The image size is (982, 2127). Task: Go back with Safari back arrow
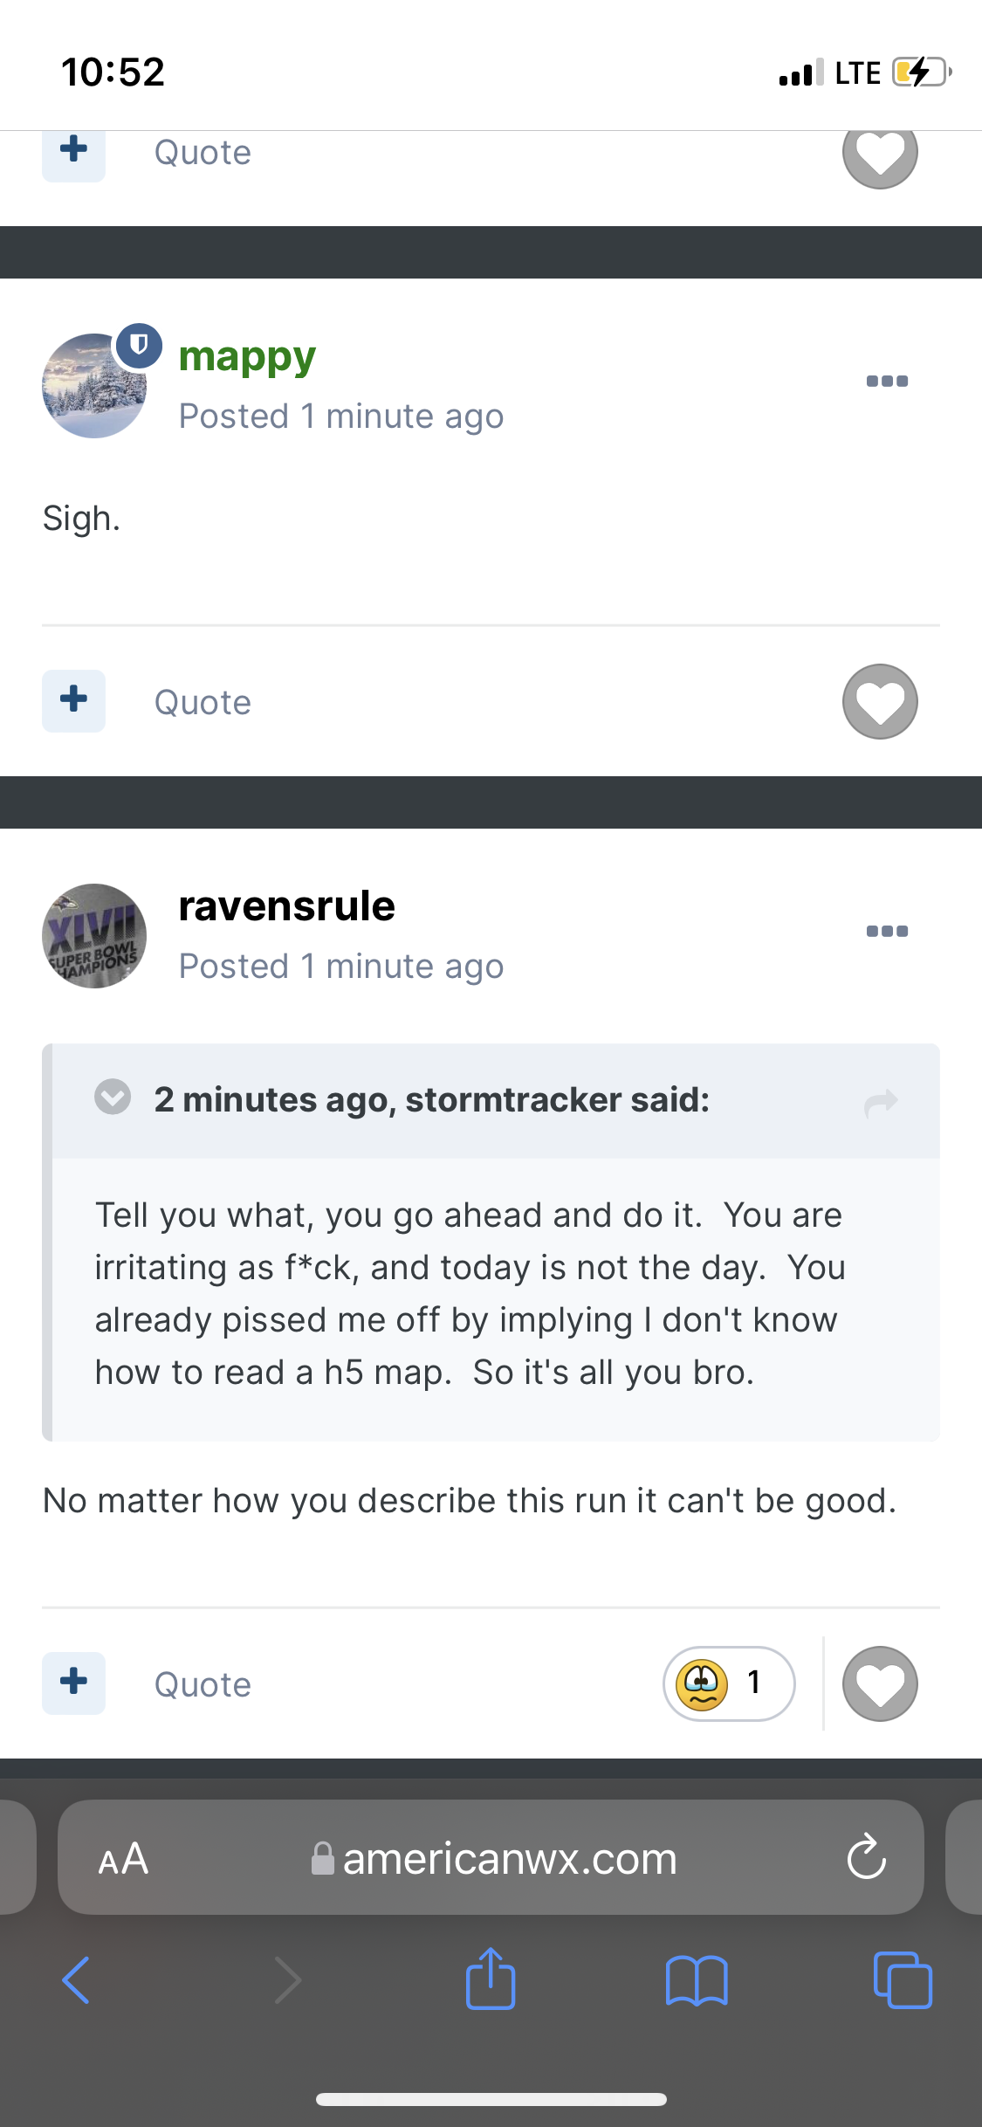click(77, 1979)
